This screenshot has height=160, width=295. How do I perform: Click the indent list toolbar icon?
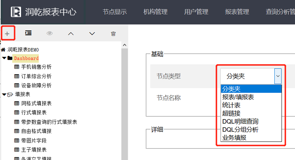pos(28,33)
